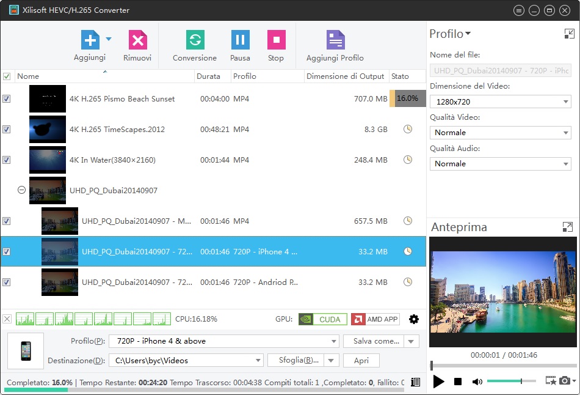The height and width of the screenshot is (395, 580).
Task: Start conversion with the Conversione icon
Action: pos(195,40)
